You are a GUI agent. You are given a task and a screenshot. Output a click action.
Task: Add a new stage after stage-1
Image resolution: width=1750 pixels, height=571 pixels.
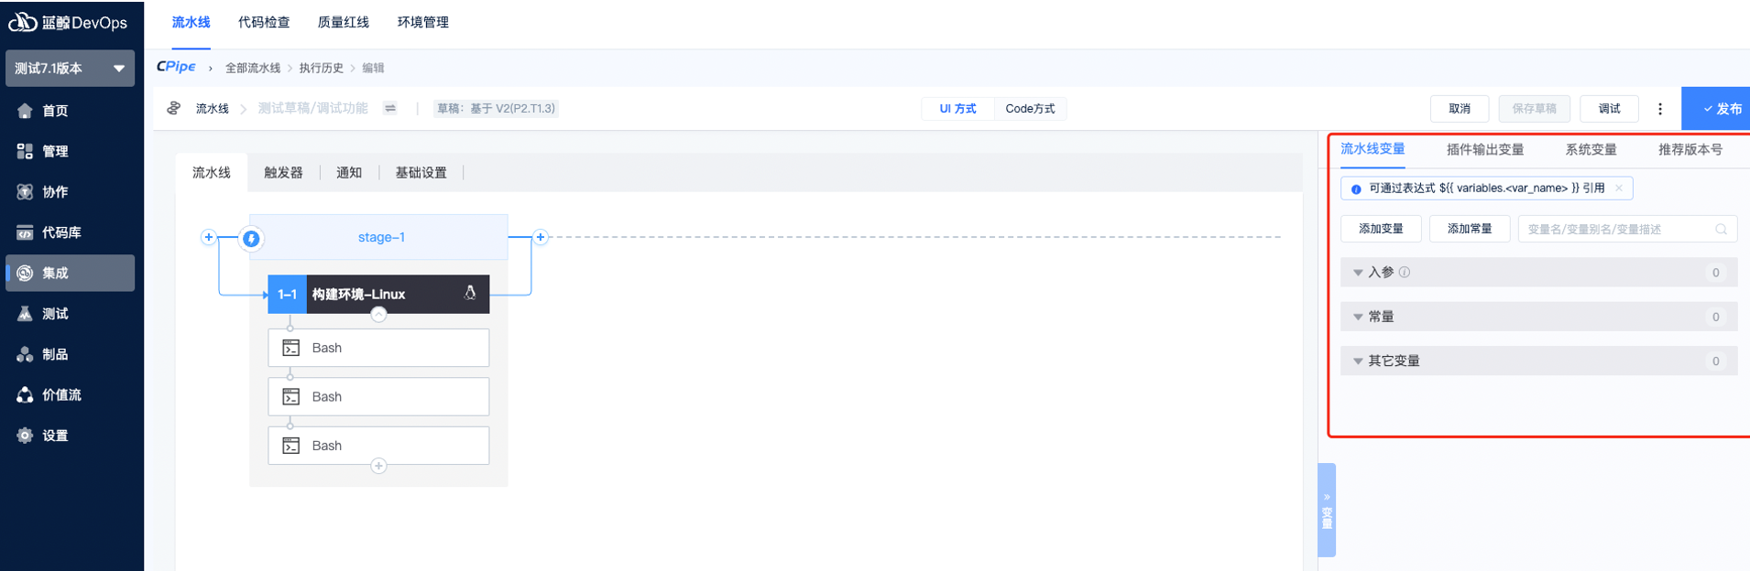(x=541, y=237)
